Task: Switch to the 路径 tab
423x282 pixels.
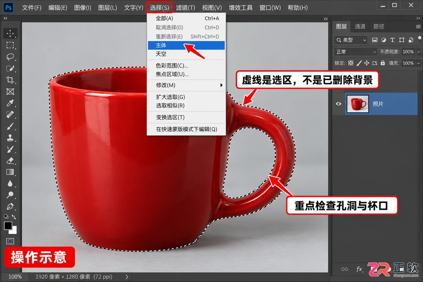Action: (x=379, y=26)
